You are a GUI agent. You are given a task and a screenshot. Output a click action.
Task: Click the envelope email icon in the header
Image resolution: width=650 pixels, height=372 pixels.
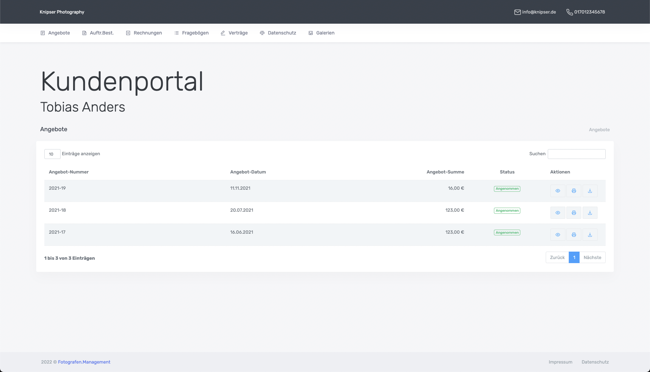tap(517, 12)
